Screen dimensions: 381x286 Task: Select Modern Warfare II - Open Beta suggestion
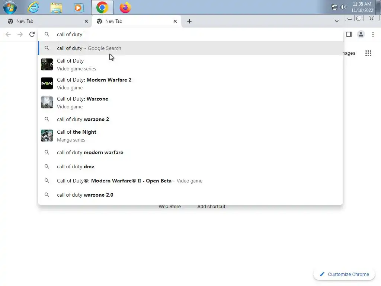(190, 181)
